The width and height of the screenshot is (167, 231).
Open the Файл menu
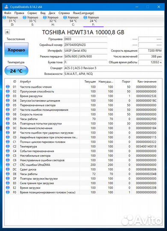coord(8,13)
